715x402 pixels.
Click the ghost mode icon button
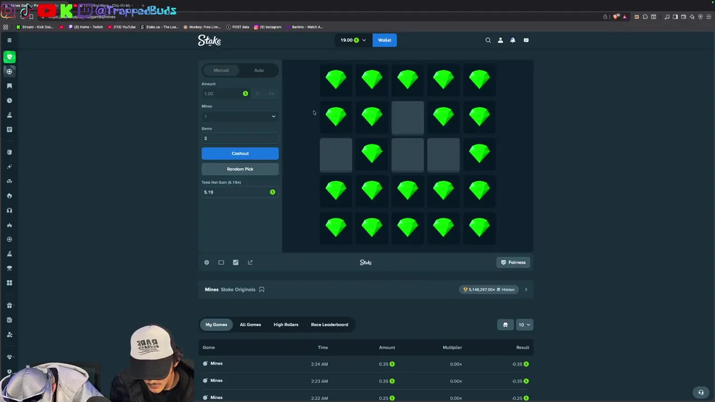tap(506, 325)
